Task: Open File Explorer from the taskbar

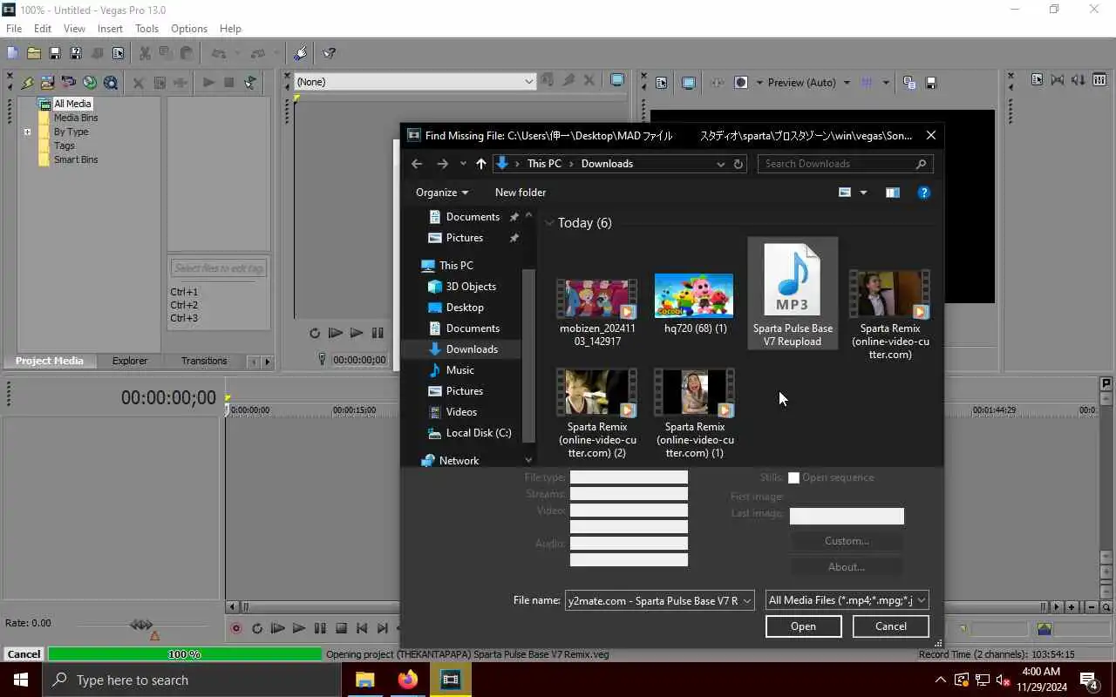Action: click(x=364, y=680)
